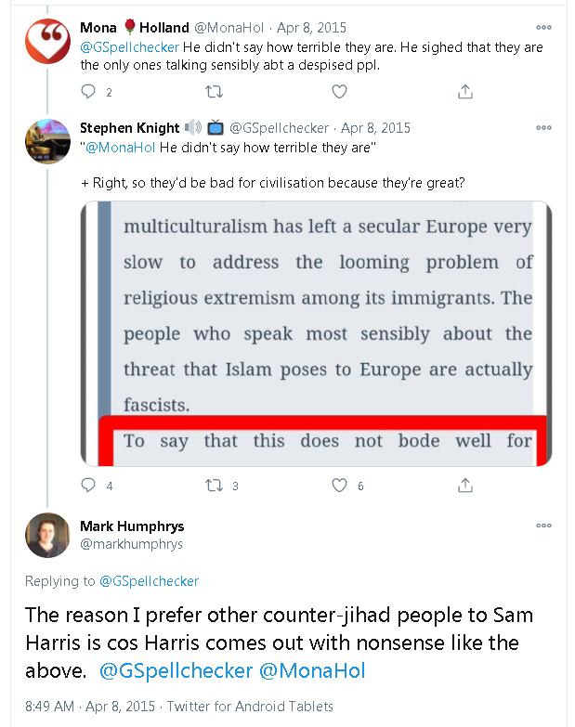Open Stephen Knight's profile avatar
Image resolution: width=575 pixels, height=727 pixels.
coord(47,141)
